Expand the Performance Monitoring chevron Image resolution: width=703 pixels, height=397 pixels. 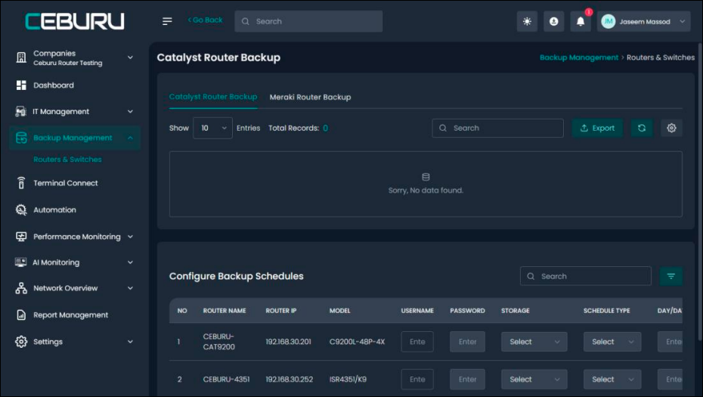pos(131,237)
